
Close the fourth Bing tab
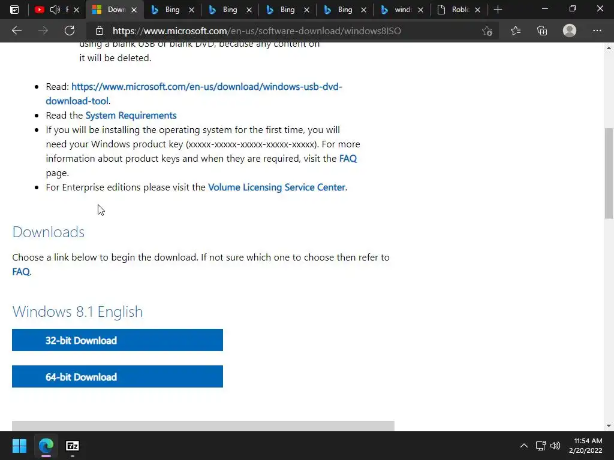click(364, 10)
